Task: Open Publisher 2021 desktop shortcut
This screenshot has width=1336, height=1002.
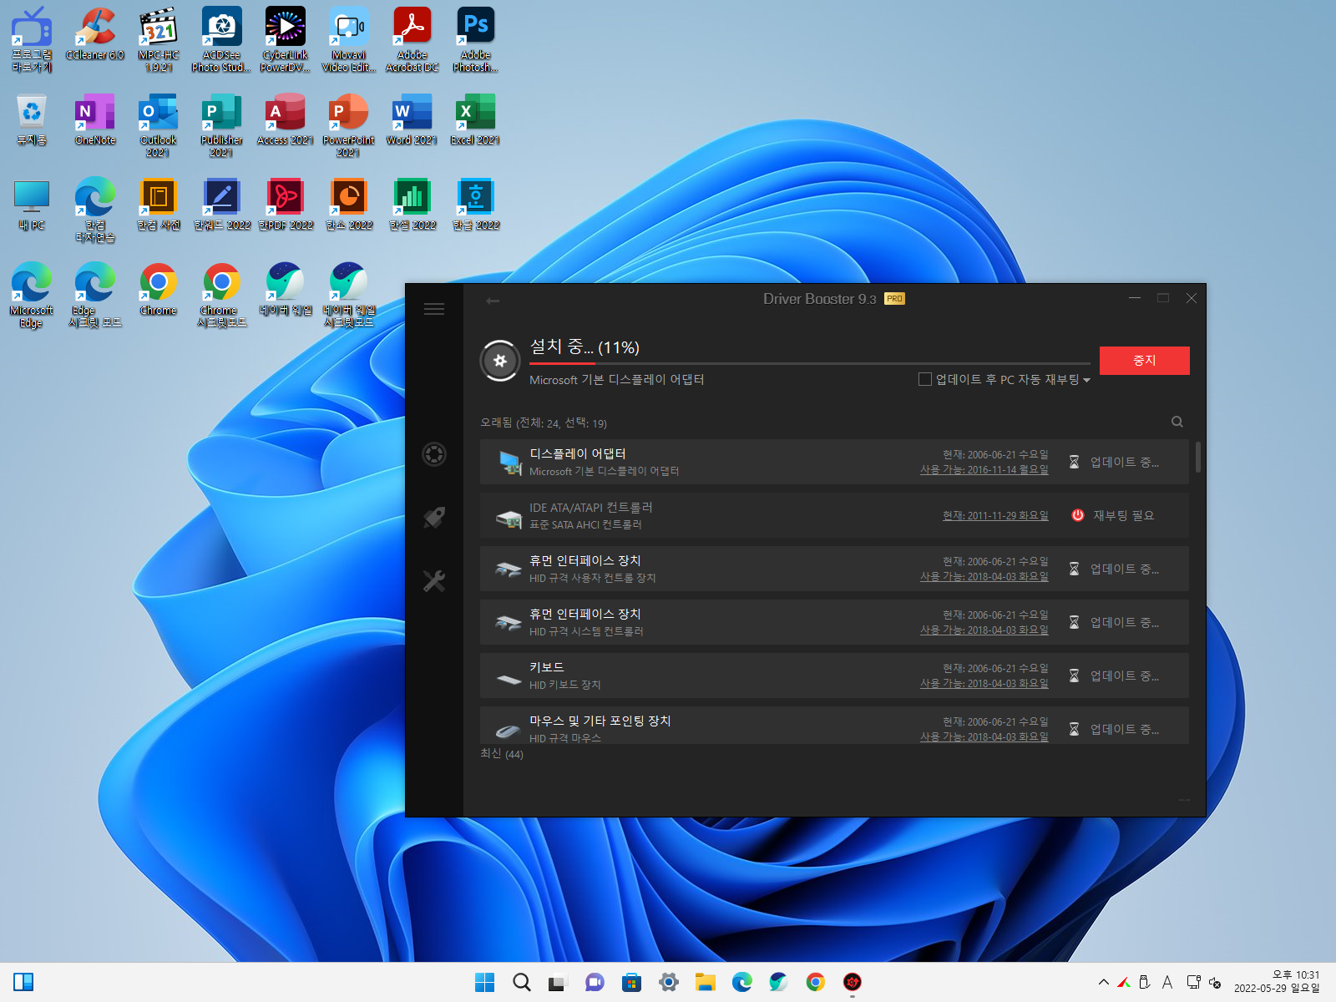Action: (221, 125)
